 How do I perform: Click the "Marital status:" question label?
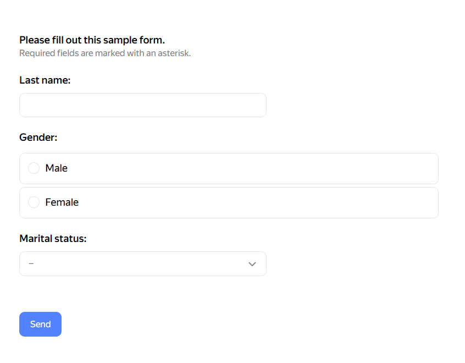[x=53, y=239]
